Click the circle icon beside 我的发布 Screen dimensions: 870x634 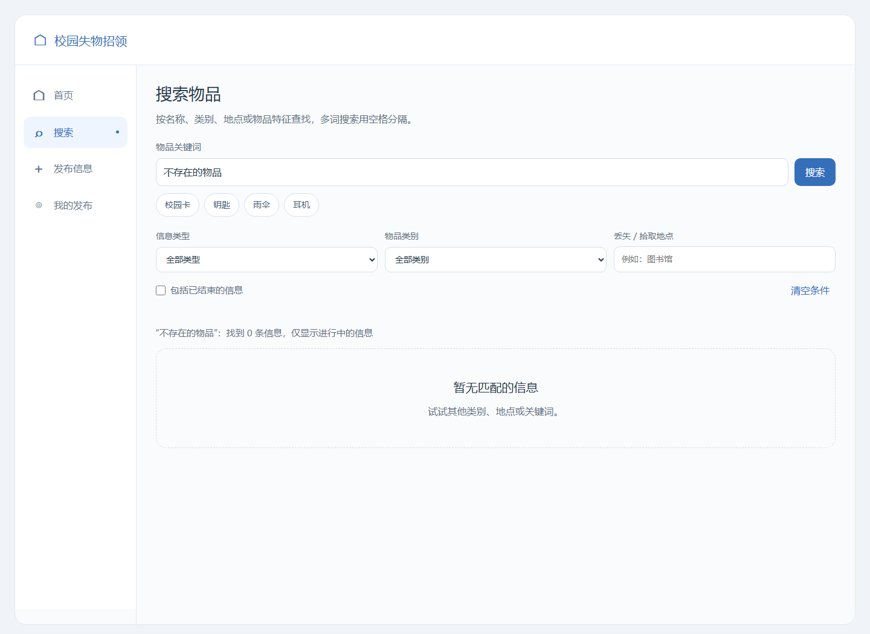click(x=39, y=205)
